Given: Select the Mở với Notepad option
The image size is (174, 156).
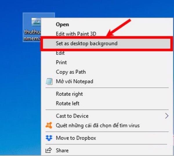Looking at the screenshot, I should pos(74,81).
